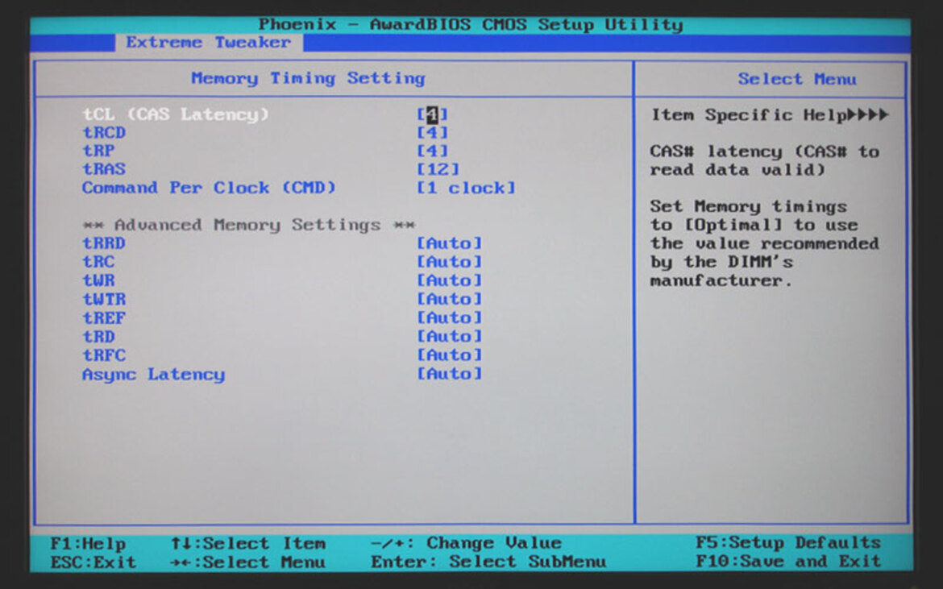Select the Async Latency setting label

click(x=153, y=375)
